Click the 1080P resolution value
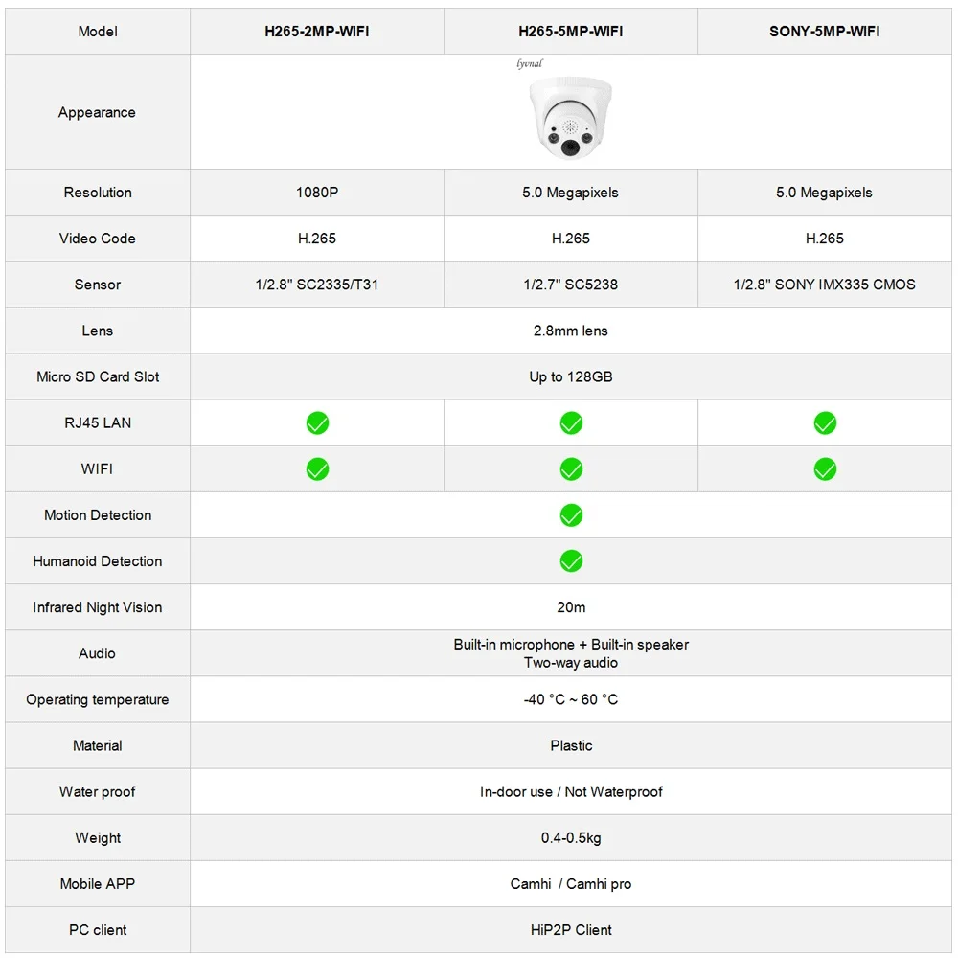The height and width of the screenshot is (958, 958). (317, 193)
